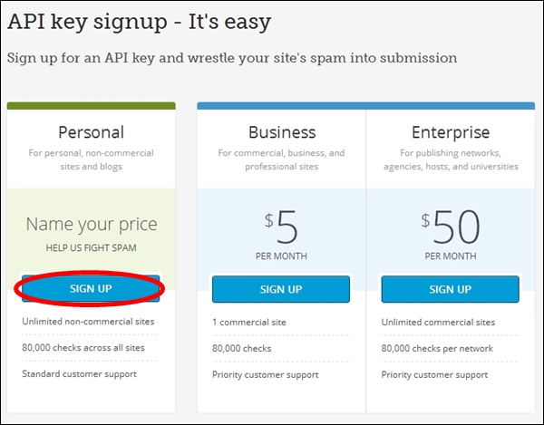Click Enterprise plan Priority customer support
The height and width of the screenshot is (425, 544).
434,375
